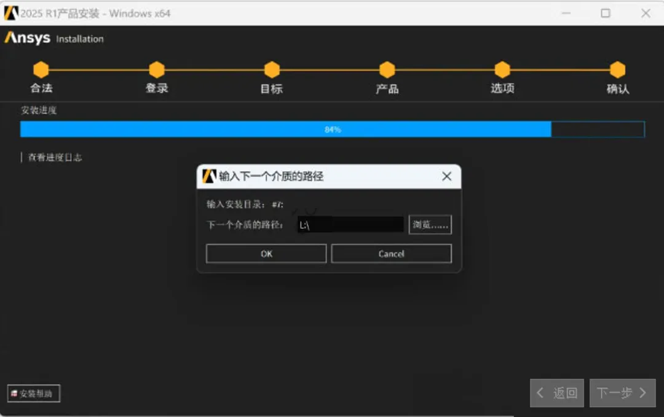Click the 下一个介质的路径 label text
Image resolution: width=664 pixels, height=417 pixels.
click(x=244, y=225)
